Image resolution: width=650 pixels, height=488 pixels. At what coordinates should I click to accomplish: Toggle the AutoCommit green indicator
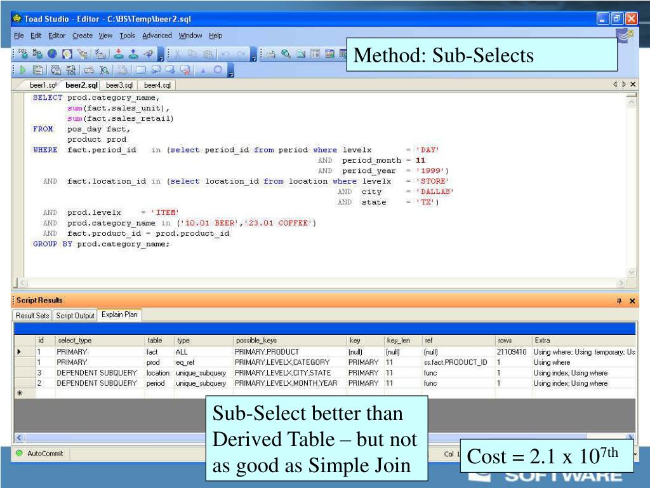point(18,453)
